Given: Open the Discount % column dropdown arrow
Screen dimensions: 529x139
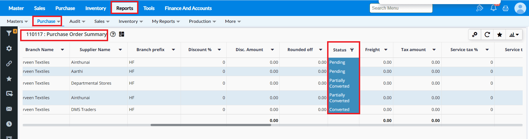Looking at the screenshot, I should (219, 50).
